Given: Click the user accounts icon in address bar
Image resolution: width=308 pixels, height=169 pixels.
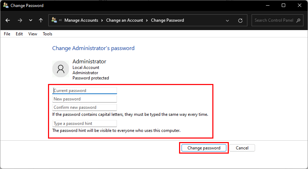Looking at the screenshot, I should pyautogui.click(x=54, y=20).
